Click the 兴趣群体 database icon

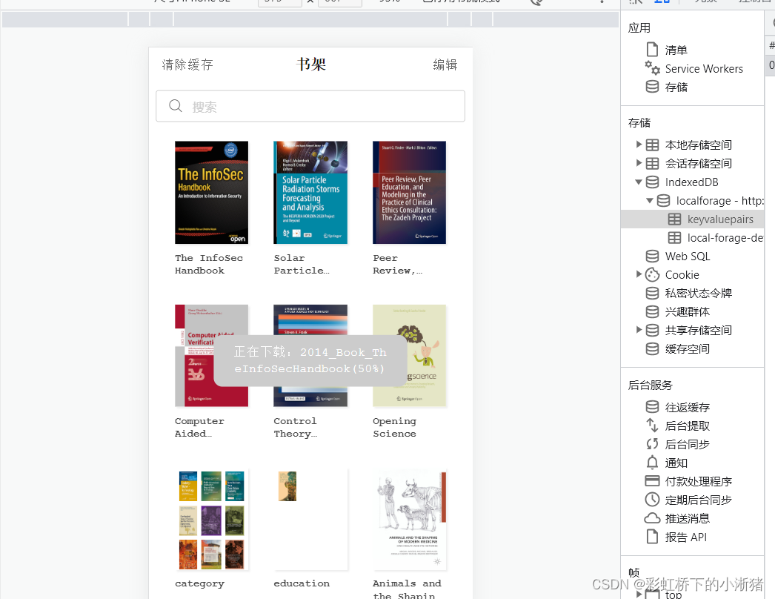click(652, 311)
